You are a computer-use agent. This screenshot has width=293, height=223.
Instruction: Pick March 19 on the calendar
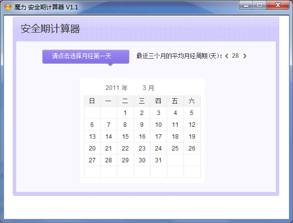pyautogui.click(x=192, y=137)
